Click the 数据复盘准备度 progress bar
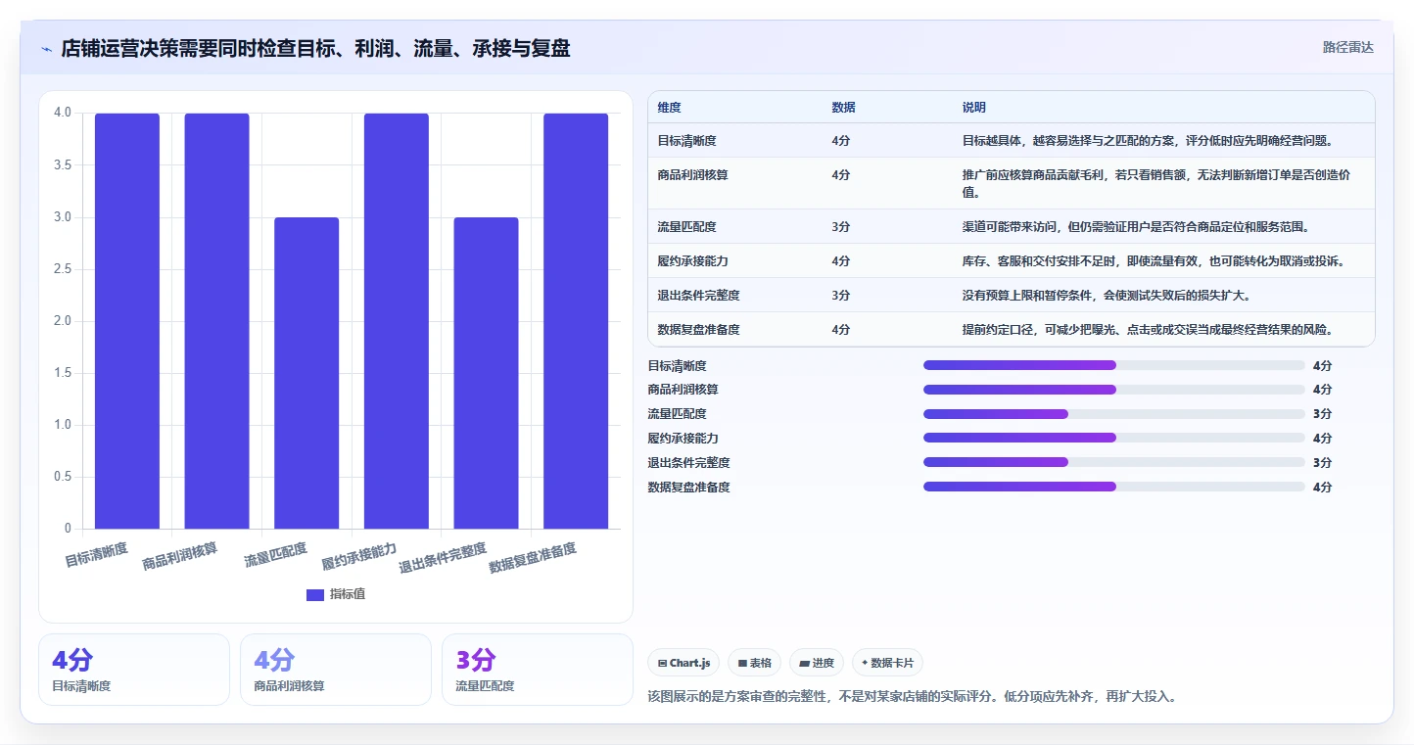The height and width of the screenshot is (745, 1414). tap(1114, 487)
